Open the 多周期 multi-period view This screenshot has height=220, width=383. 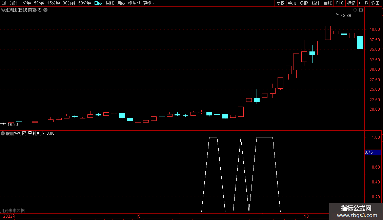point(134,3)
